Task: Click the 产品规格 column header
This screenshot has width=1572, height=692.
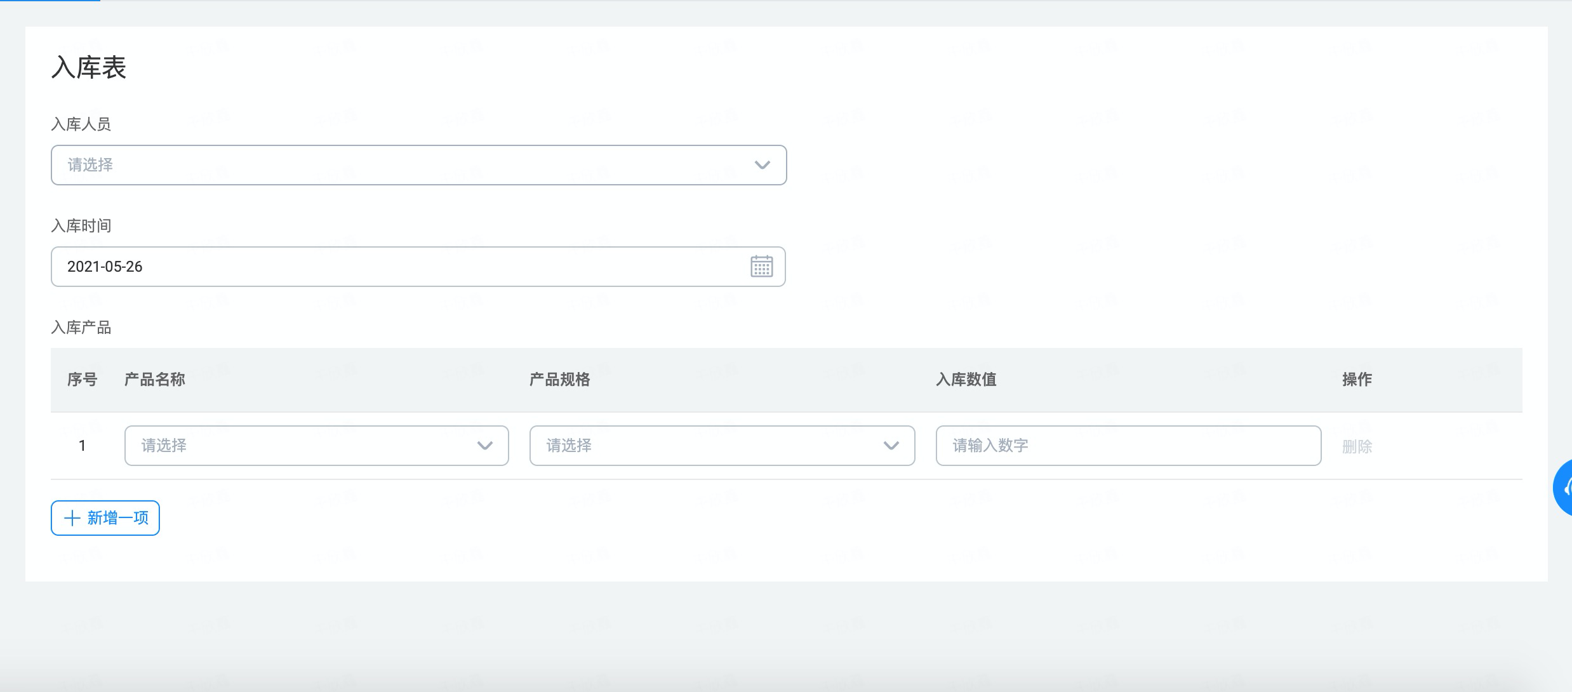Action: (x=559, y=380)
